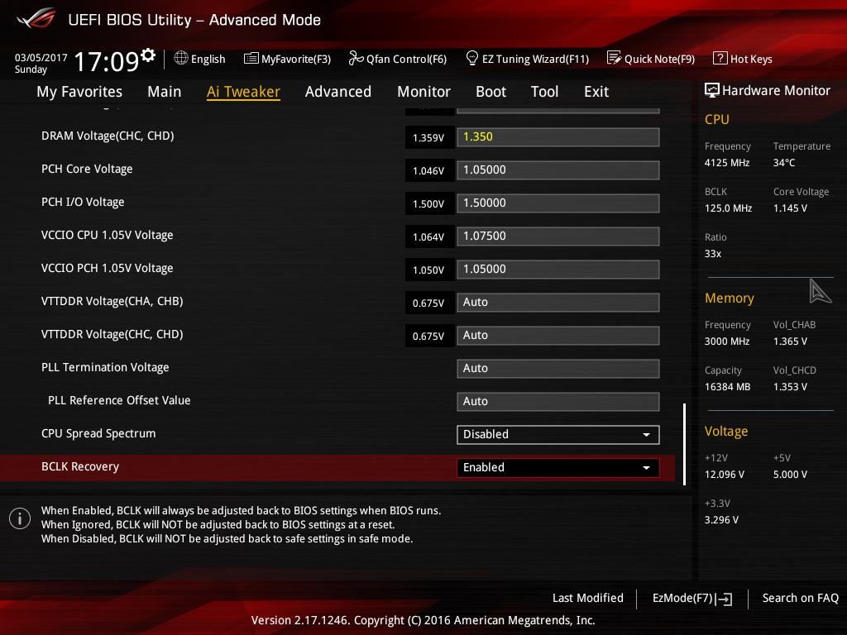Select the BCLK Recovery row label
The width and height of the screenshot is (847, 635).
(80, 466)
